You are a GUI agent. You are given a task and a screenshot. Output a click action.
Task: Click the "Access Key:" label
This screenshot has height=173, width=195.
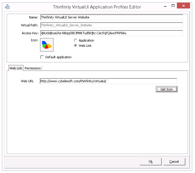pos(30,33)
